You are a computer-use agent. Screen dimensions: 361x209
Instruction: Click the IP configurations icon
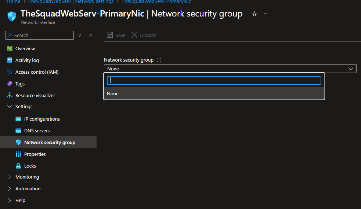[x=18, y=119]
